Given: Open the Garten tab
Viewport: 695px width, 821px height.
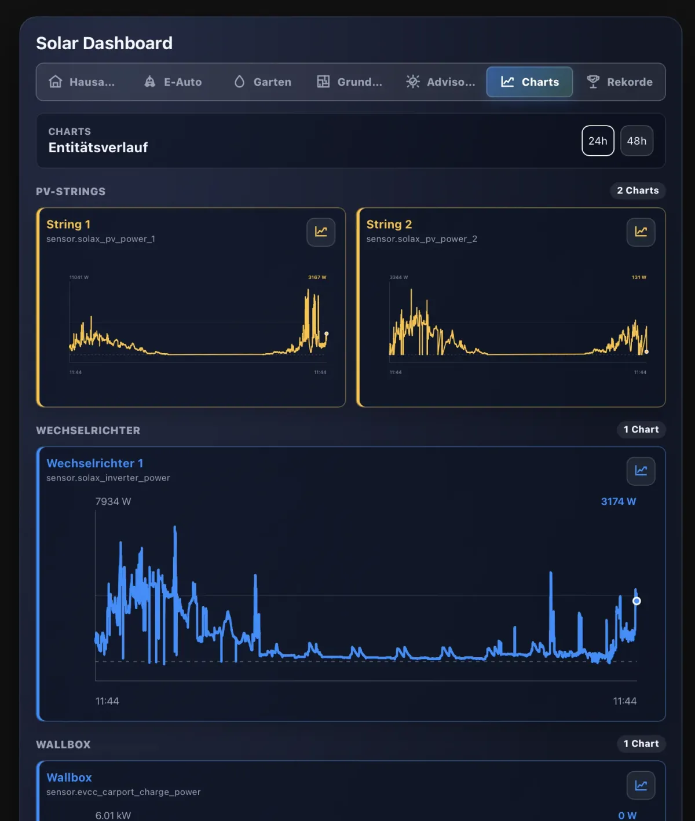Looking at the screenshot, I should [262, 82].
